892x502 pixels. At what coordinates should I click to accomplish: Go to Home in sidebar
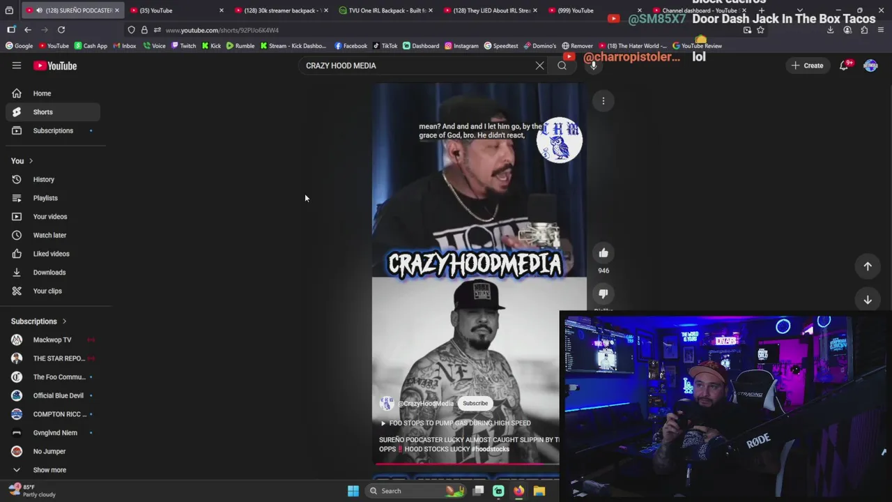coord(53,93)
